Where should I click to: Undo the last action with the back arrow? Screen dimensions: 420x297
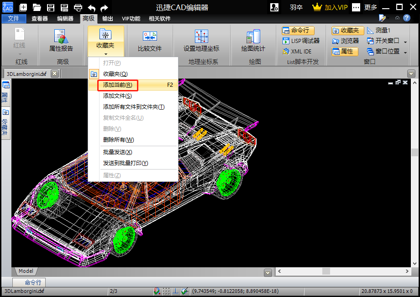coord(92,8)
